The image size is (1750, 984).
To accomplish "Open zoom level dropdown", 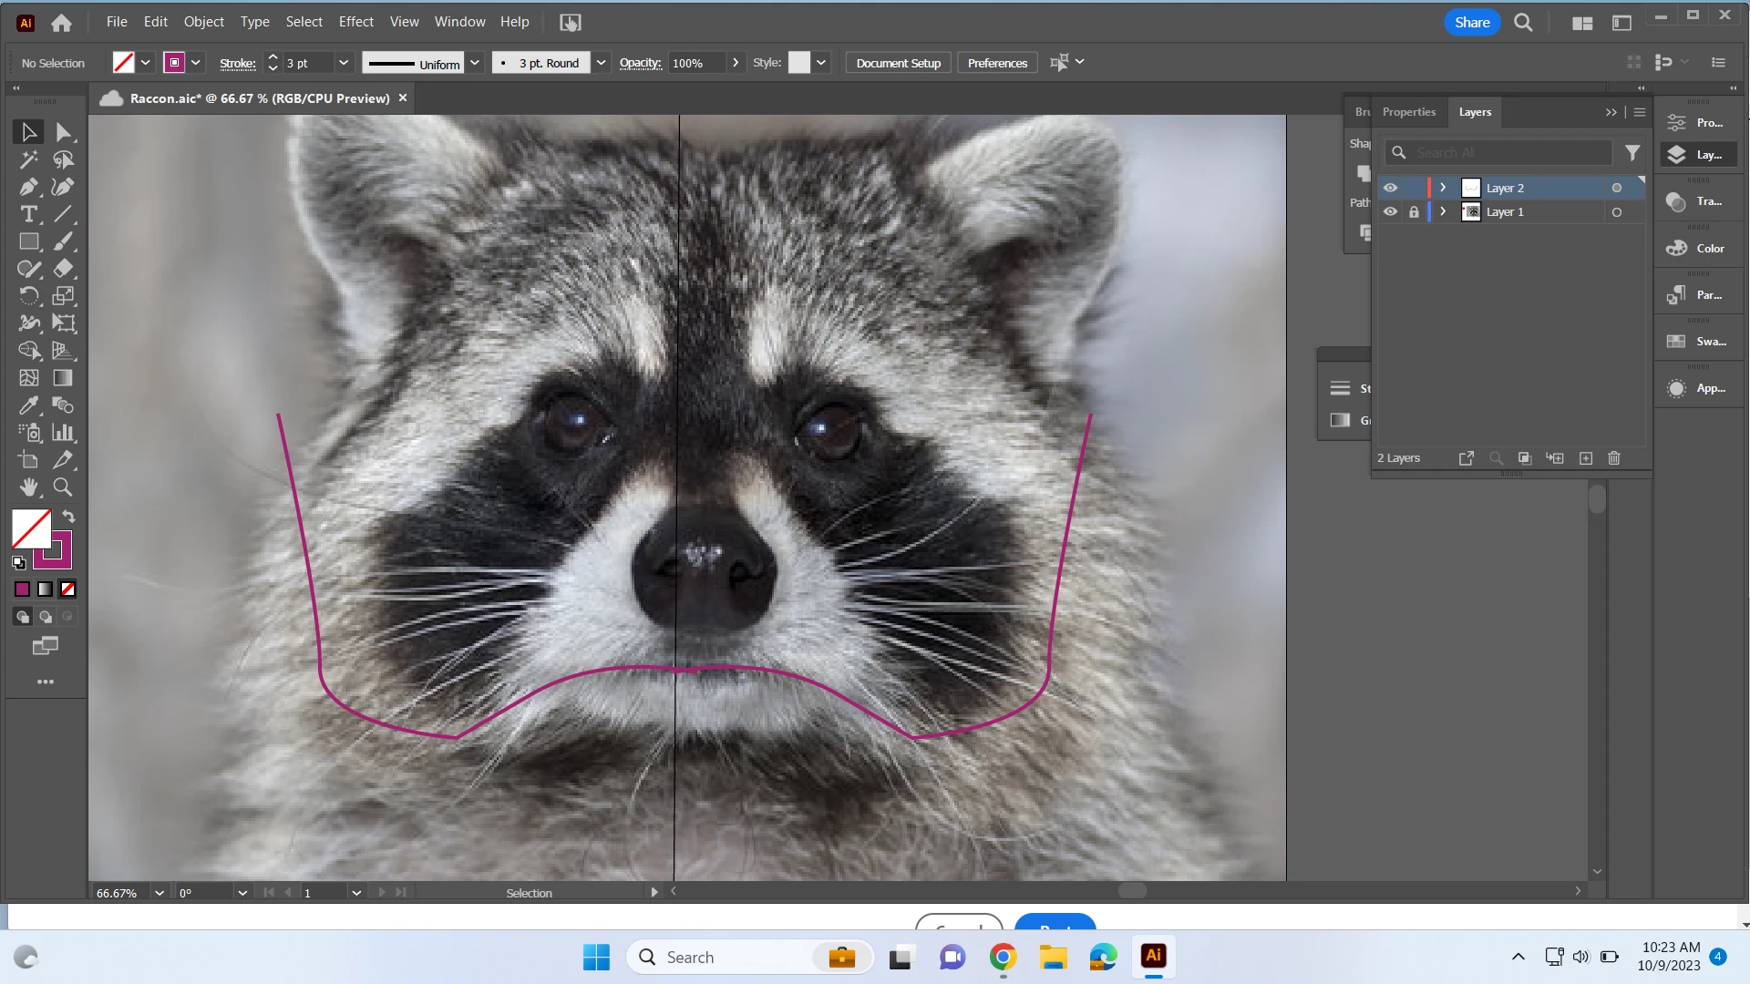I will point(160,893).
